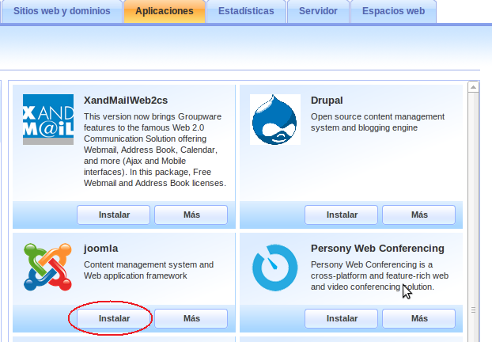
Task: Install the joomla application
Action: pyautogui.click(x=114, y=318)
